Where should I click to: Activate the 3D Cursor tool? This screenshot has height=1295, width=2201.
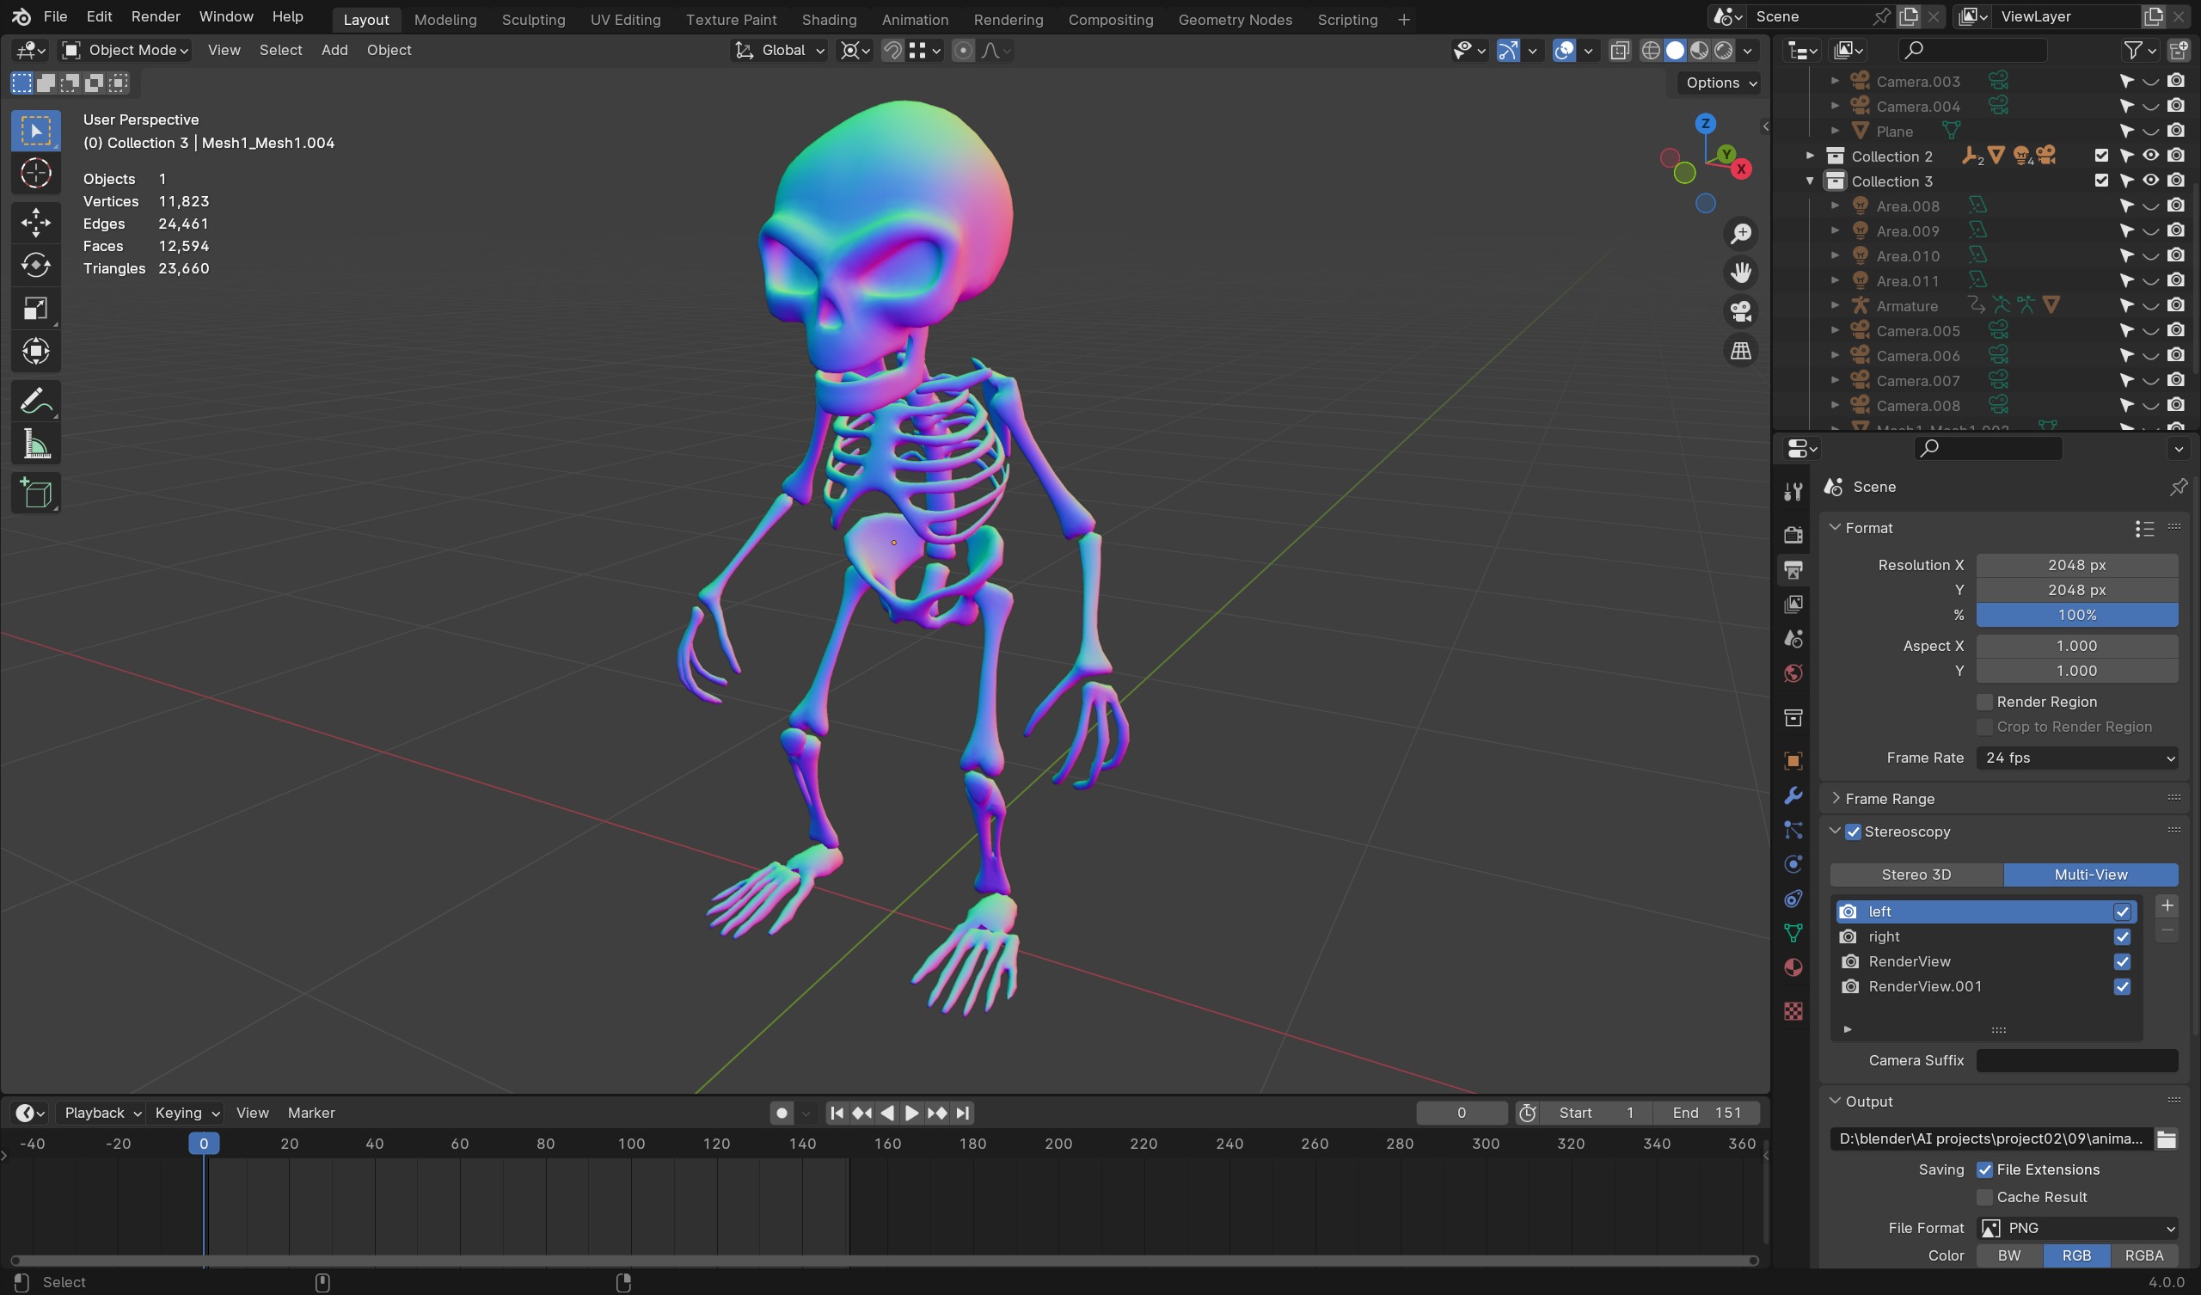click(36, 173)
